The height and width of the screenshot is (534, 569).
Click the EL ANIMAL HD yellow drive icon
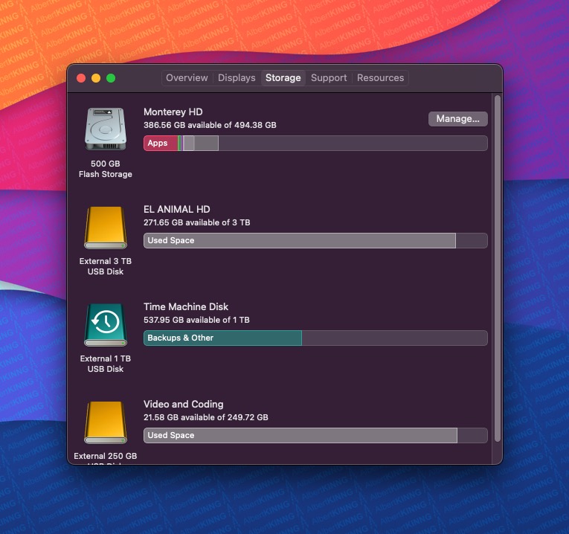click(105, 228)
